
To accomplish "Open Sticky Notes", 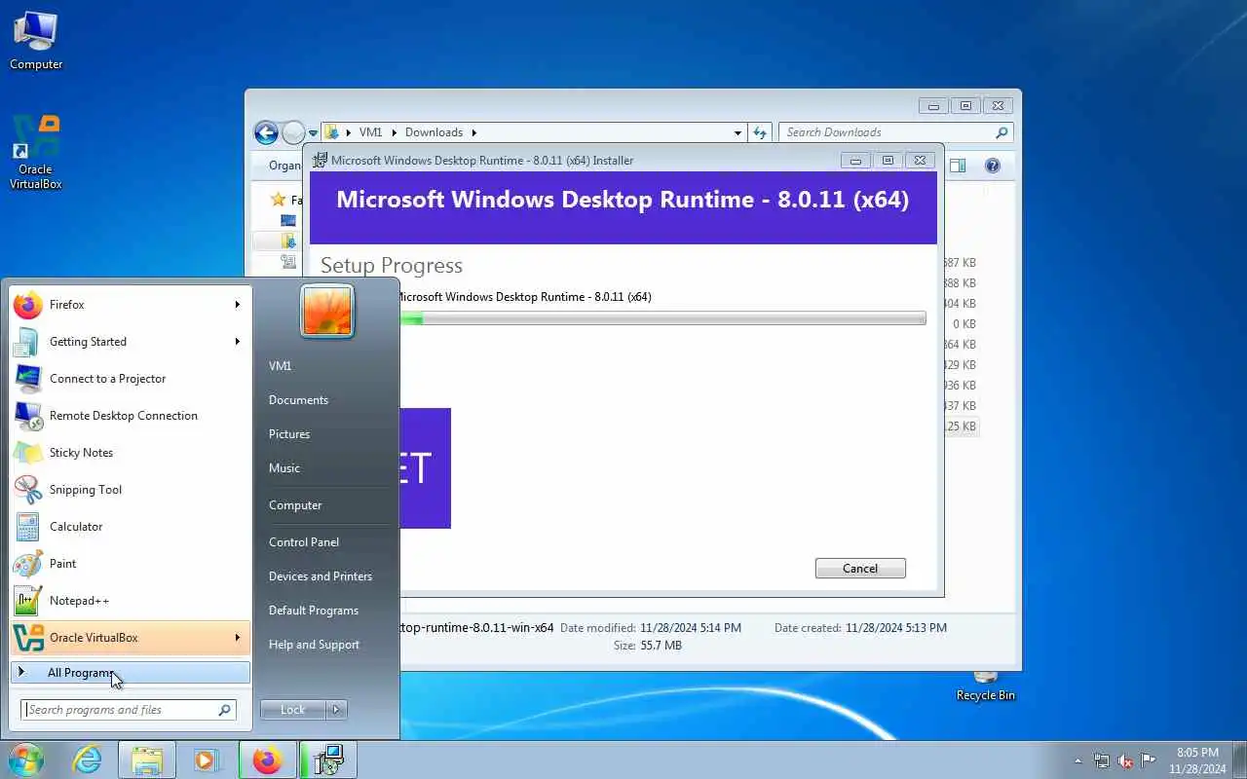I will pos(130,453).
